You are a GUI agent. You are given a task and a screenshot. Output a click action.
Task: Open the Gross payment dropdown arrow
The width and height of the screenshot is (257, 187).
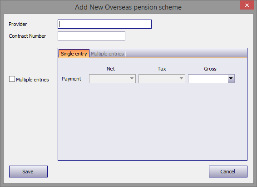231,78
